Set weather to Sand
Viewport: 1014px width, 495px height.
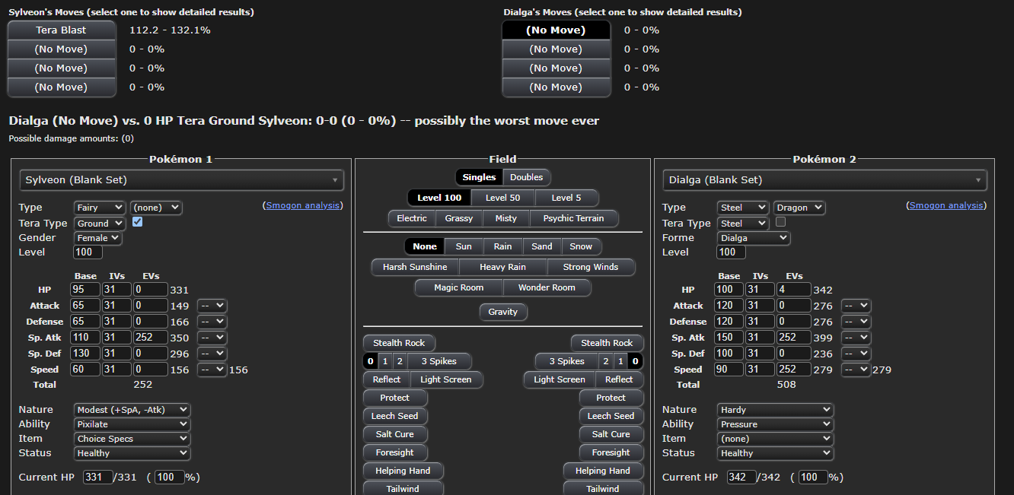pyautogui.click(x=542, y=246)
